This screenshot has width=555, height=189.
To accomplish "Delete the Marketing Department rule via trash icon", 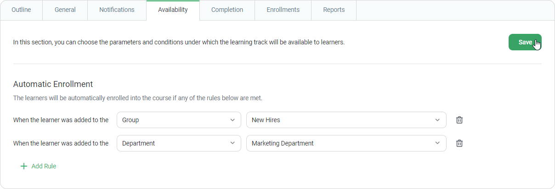I will [459, 143].
